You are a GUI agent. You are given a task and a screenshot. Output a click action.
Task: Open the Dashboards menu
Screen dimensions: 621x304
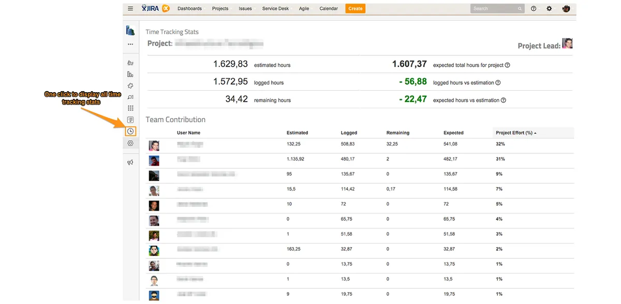190,9
